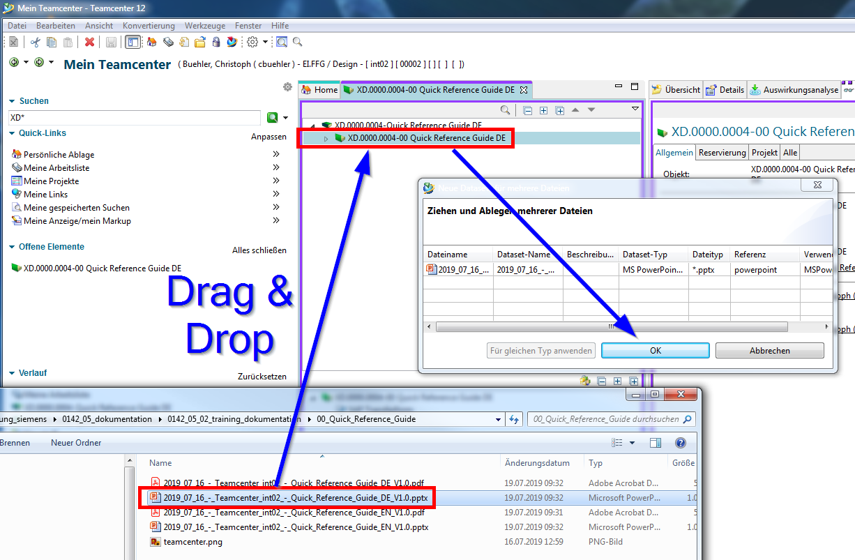Open the Explorer address bar history dropdown
Viewport: 855px width, 560px height.
pos(497,419)
